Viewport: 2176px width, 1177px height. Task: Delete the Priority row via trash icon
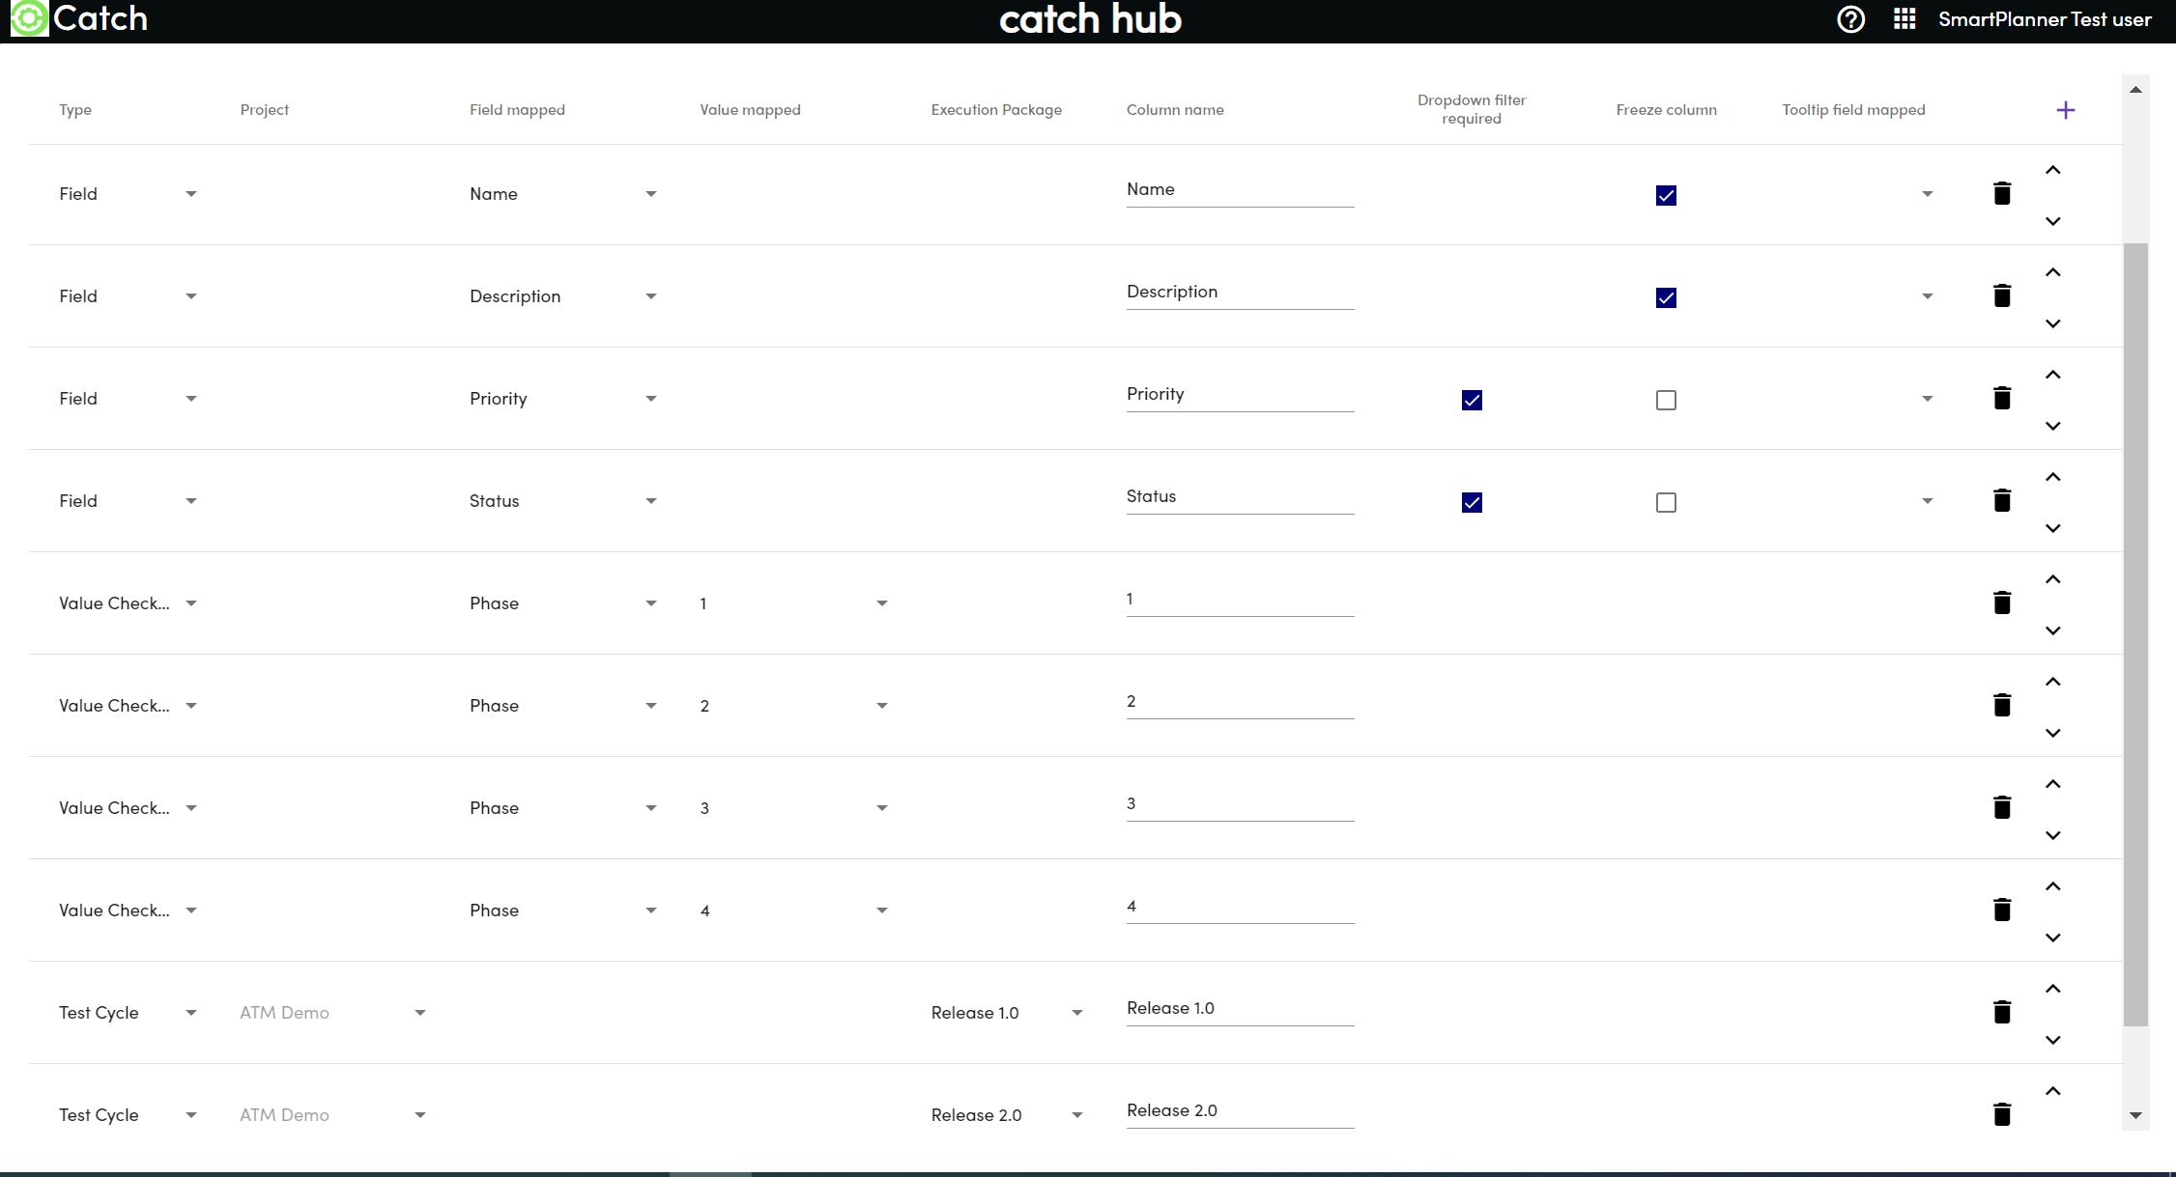2001,398
